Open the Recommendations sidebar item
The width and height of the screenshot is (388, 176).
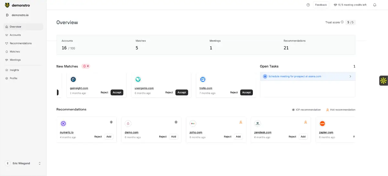(x=20, y=43)
